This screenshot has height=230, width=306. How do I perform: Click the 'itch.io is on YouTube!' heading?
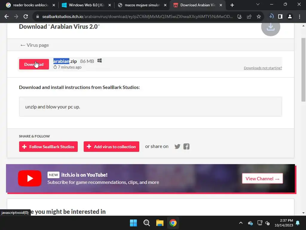click(84, 175)
